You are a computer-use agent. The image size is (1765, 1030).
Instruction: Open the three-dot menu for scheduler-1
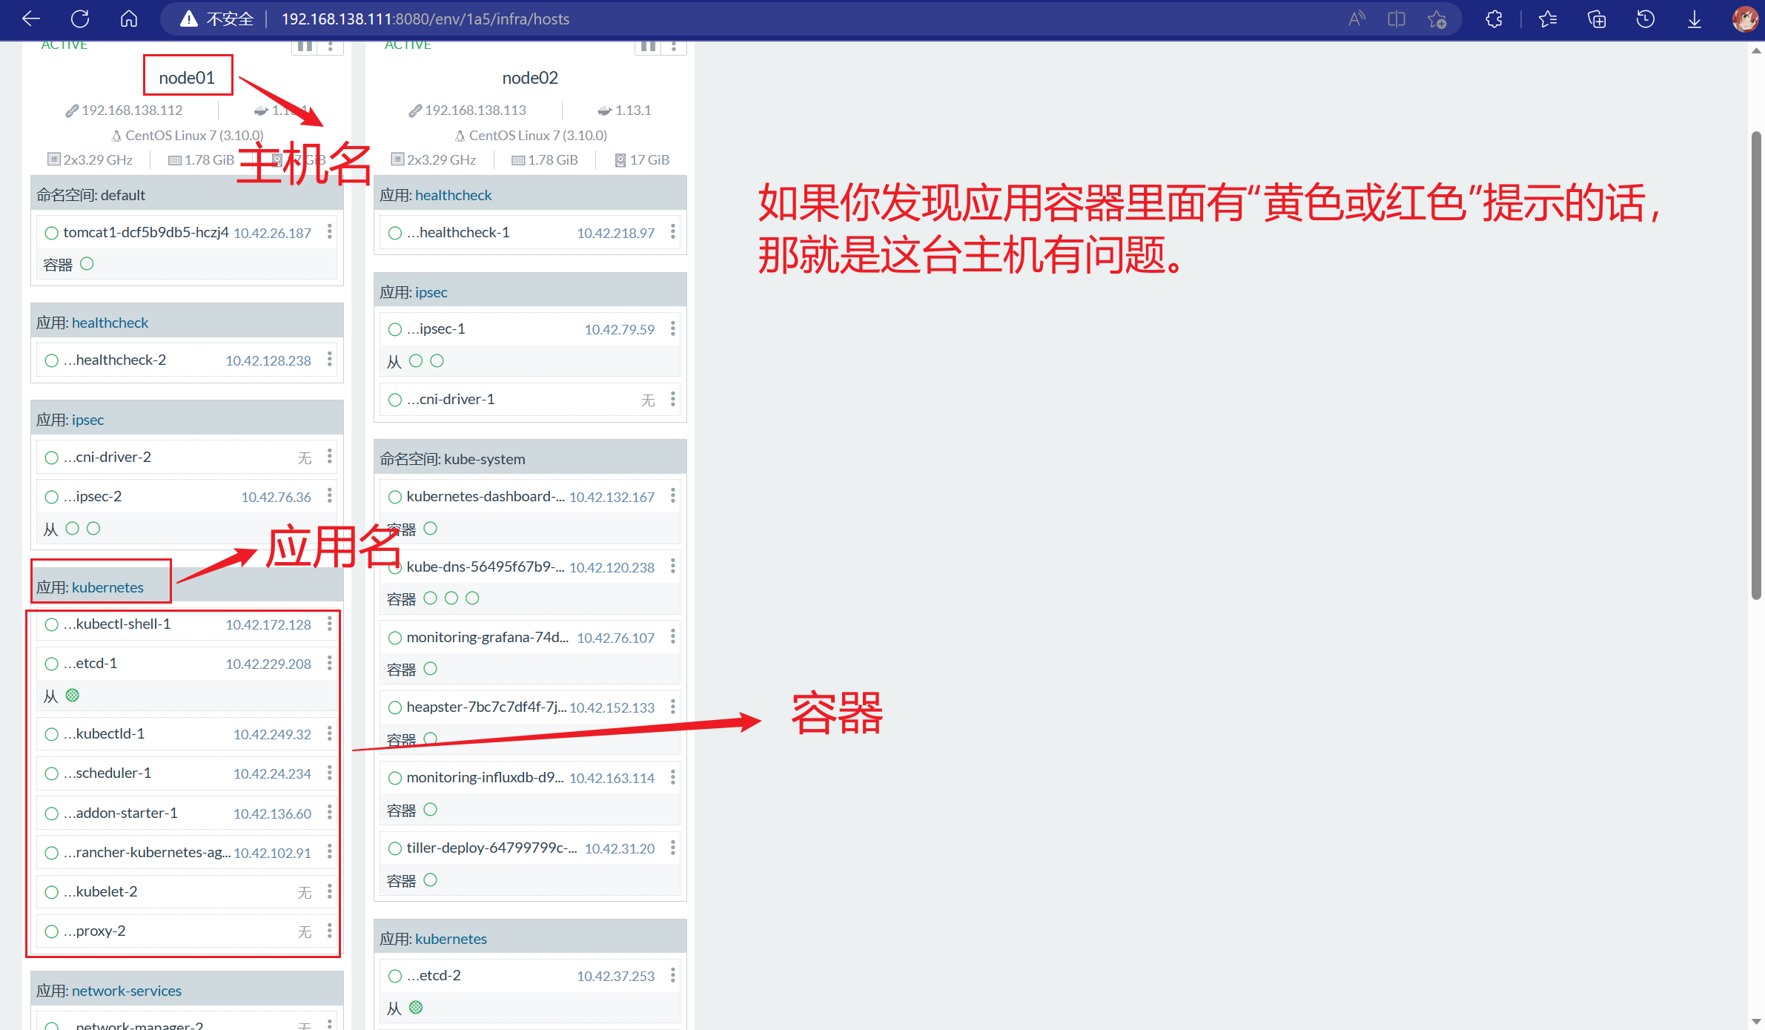[x=330, y=773]
